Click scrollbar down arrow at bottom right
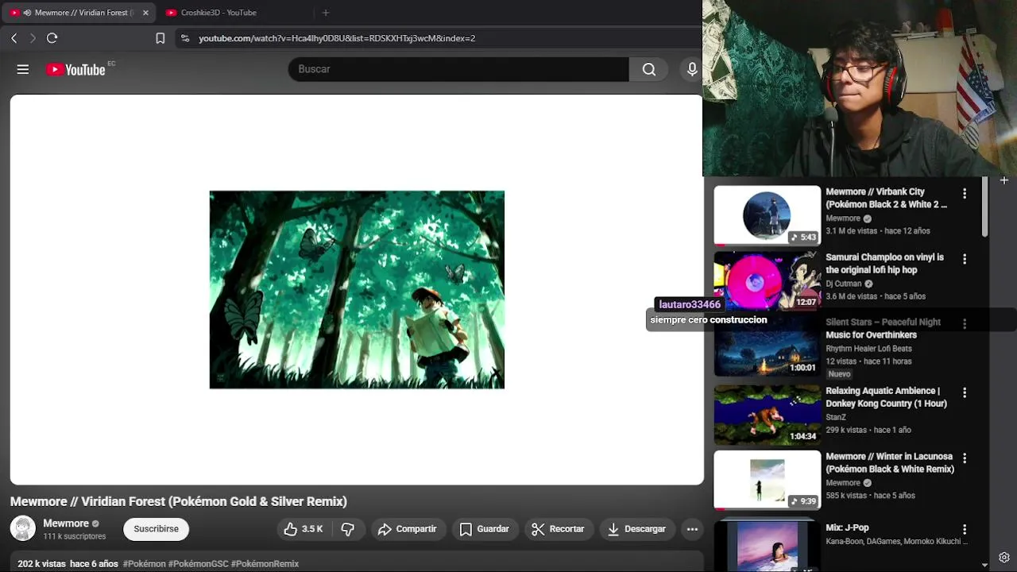The height and width of the screenshot is (572, 1017). point(985,565)
